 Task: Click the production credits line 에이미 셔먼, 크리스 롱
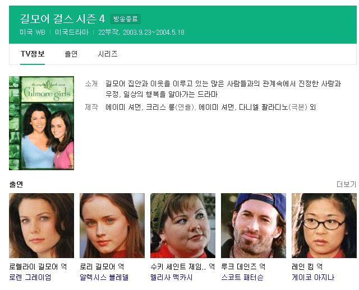[x=211, y=107]
